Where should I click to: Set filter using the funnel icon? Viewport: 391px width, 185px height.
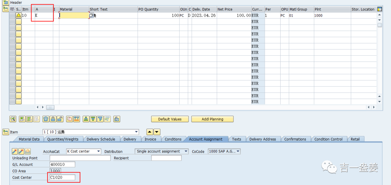coord(100,119)
